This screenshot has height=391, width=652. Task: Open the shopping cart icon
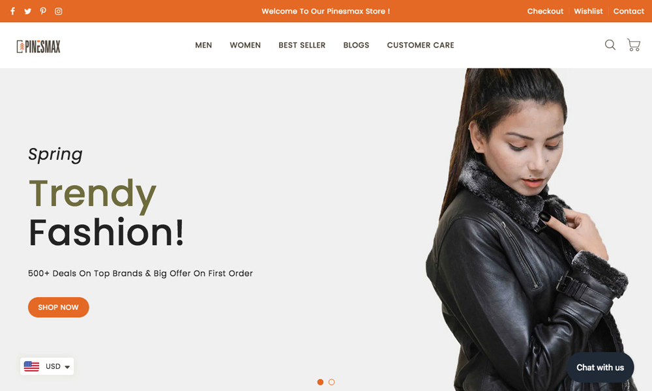click(x=634, y=45)
